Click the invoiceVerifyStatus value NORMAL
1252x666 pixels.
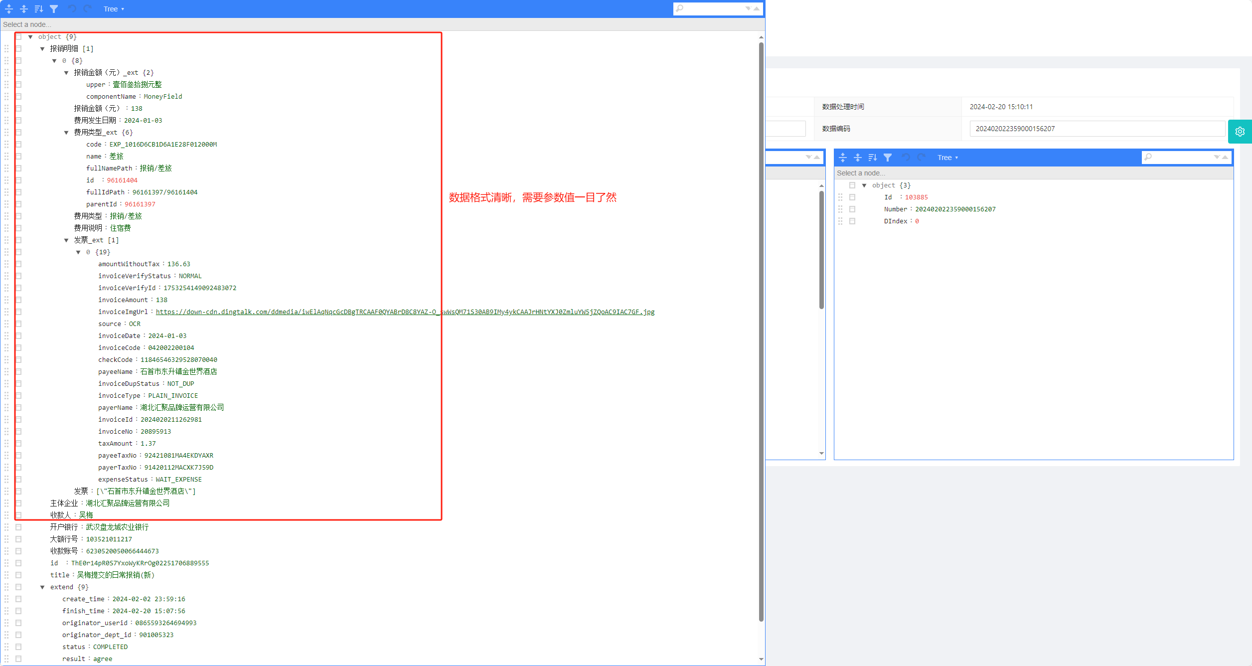190,276
